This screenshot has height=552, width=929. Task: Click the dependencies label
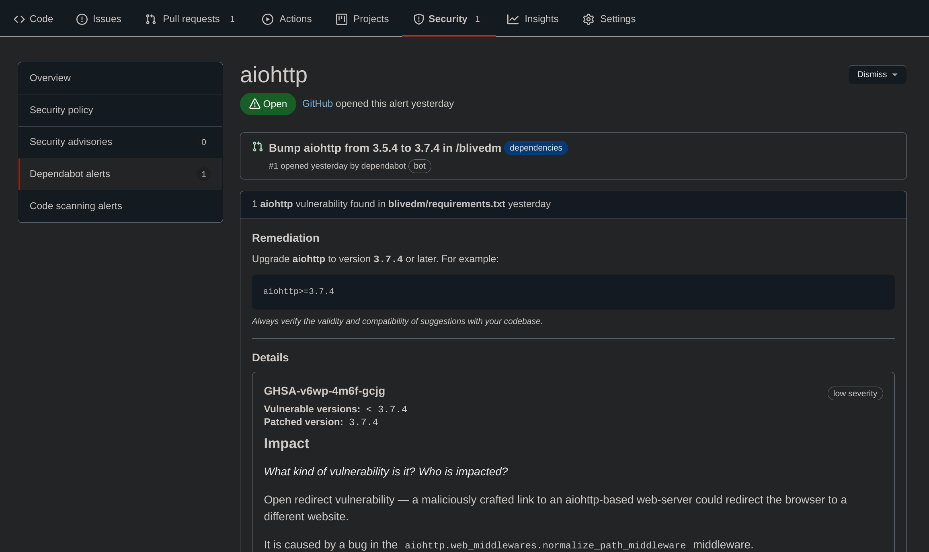pyautogui.click(x=536, y=148)
